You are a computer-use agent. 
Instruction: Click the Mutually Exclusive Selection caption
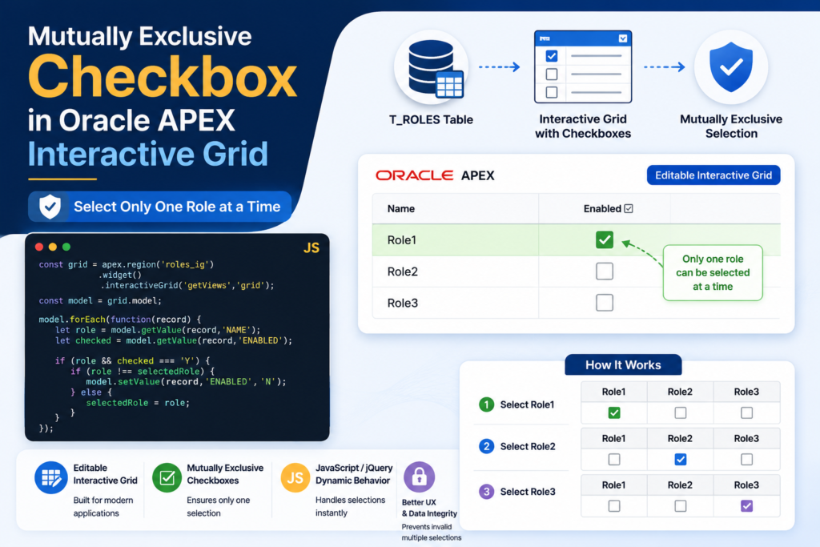click(731, 126)
